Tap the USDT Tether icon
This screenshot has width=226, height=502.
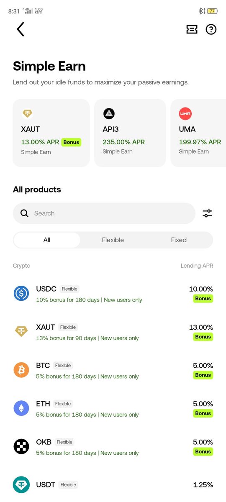point(21,484)
